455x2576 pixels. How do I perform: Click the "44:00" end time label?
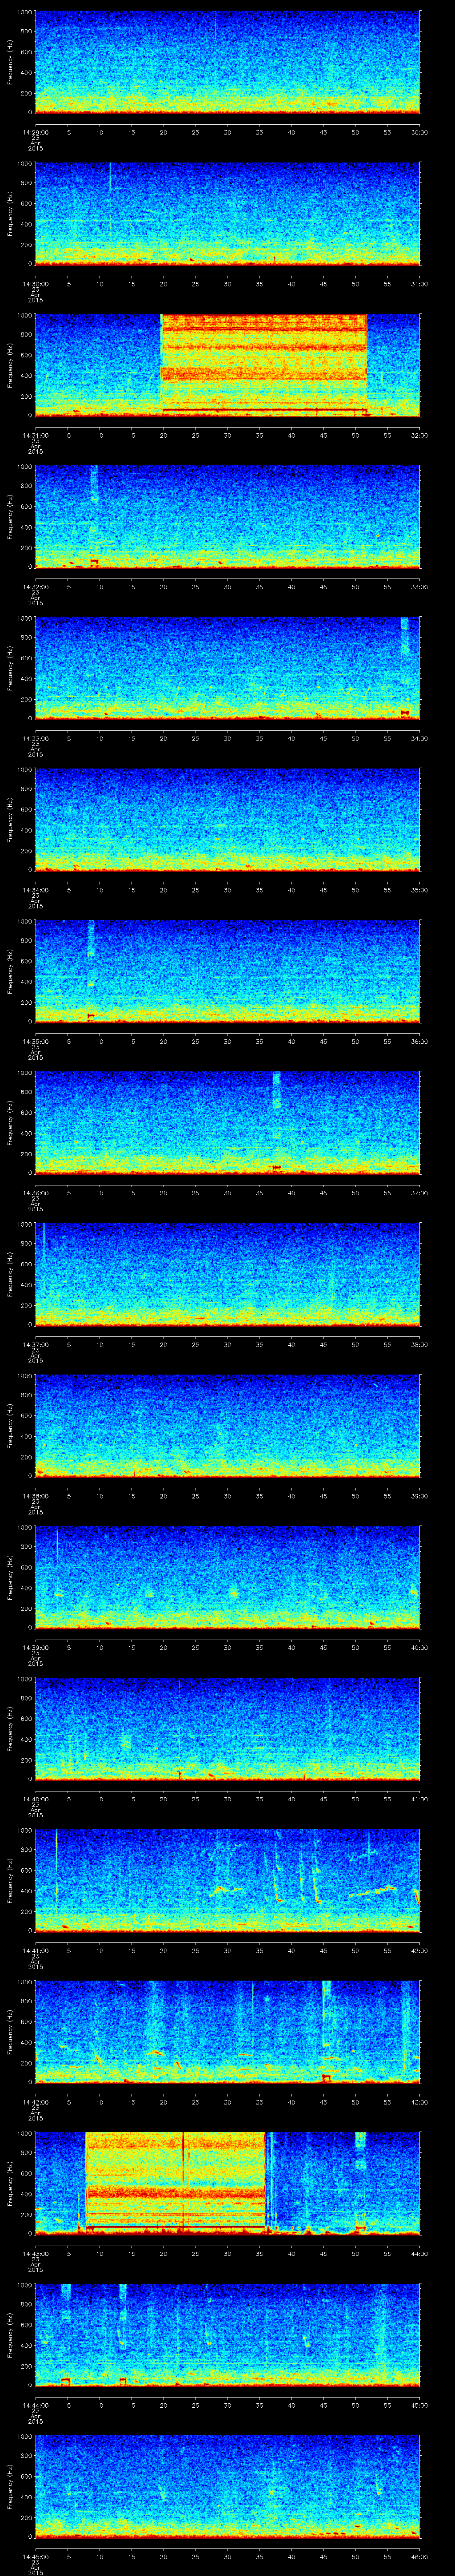(420, 2254)
